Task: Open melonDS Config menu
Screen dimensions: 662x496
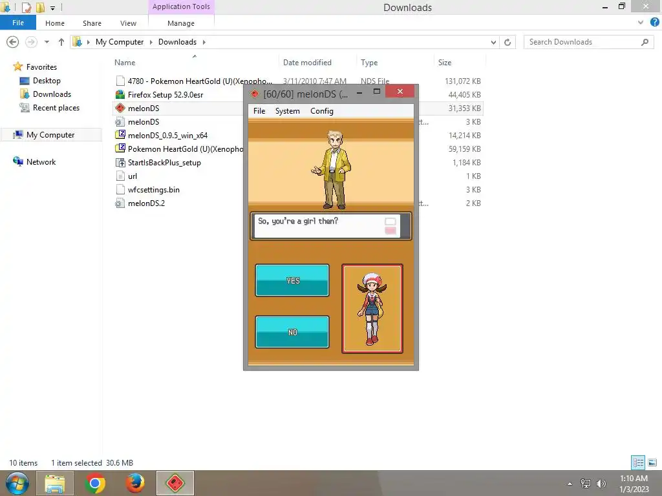Action: coord(322,111)
